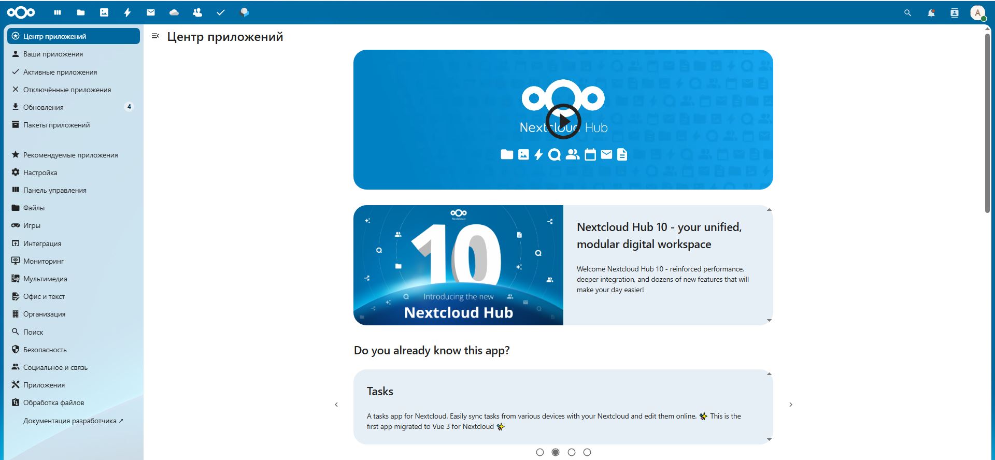Viewport: 995px width, 460px height.
Task: Select "Центр приложений" in the sidebar
Action: pos(74,36)
